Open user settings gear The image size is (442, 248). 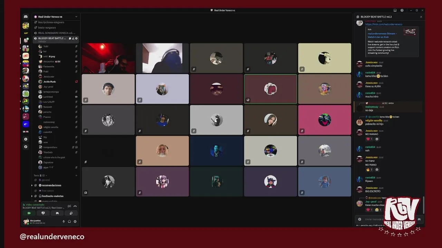point(75,221)
